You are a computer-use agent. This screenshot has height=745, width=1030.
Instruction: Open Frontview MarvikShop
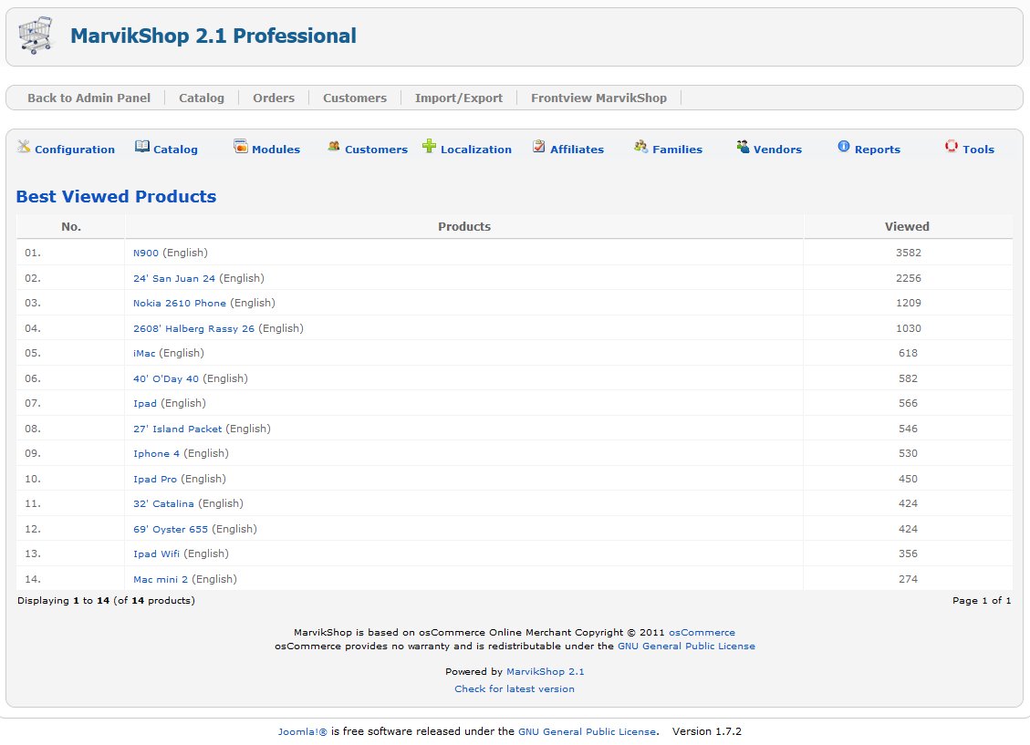598,98
